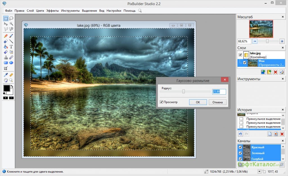The height and width of the screenshot is (176, 288).
Task: Click the delete layer red X icon
Action: tap(276, 72)
